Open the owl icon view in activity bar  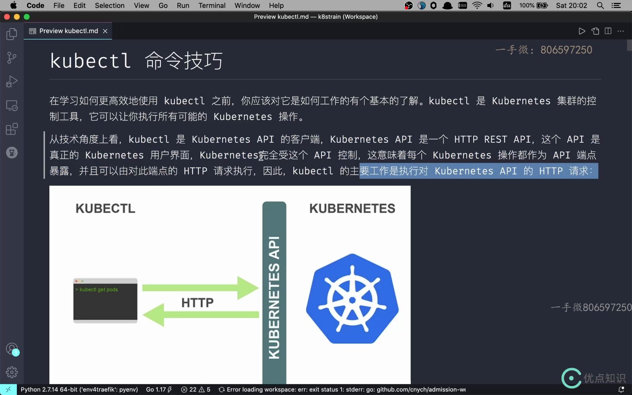tap(12, 153)
